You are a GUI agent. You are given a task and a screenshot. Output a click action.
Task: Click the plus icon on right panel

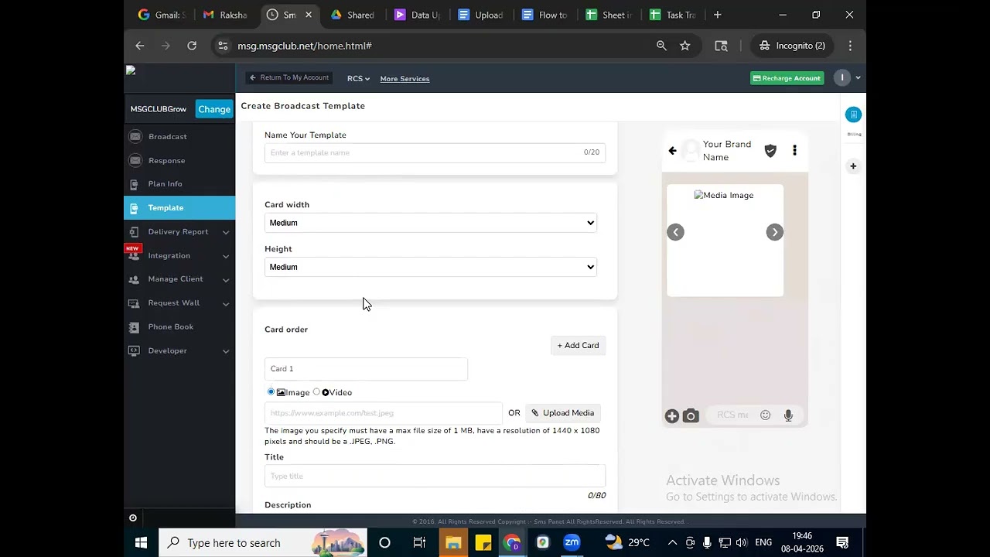click(x=853, y=166)
